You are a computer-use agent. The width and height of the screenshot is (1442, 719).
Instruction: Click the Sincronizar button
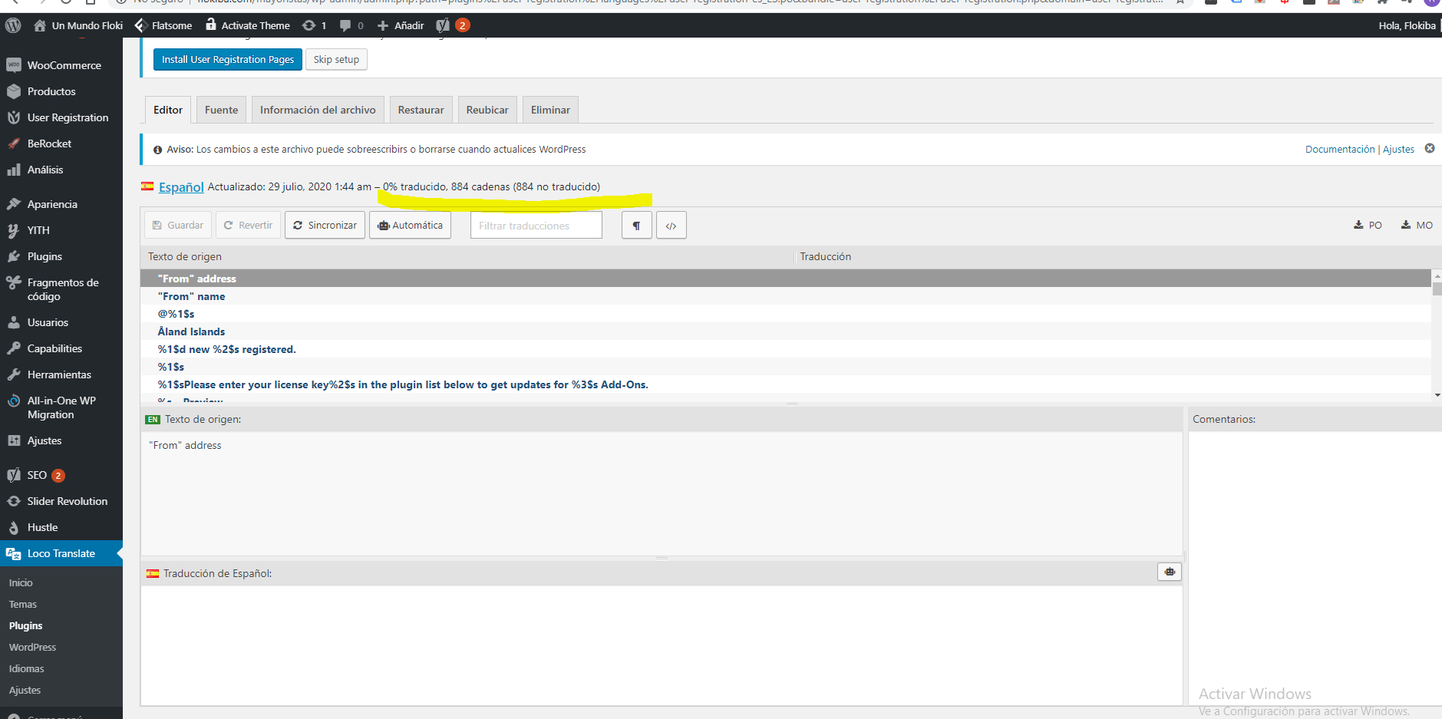pos(325,225)
